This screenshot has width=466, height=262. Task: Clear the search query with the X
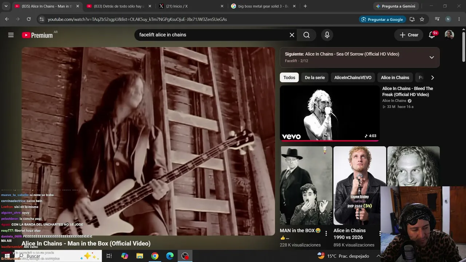click(292, 35)
